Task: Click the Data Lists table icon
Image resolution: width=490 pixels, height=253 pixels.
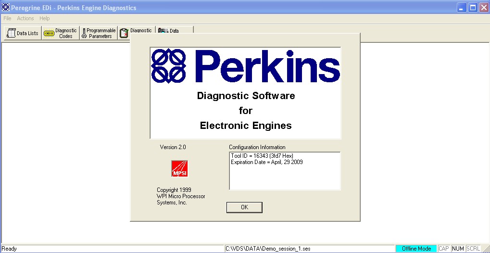Action: [11, 33]
